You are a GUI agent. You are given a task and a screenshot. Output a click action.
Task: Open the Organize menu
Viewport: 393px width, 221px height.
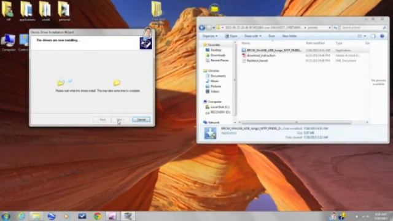pyautogui.click(x=210, y=36)
